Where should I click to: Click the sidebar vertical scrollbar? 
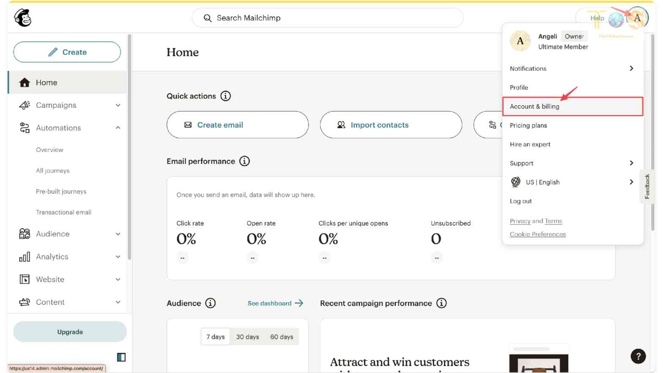pos(129,147)
